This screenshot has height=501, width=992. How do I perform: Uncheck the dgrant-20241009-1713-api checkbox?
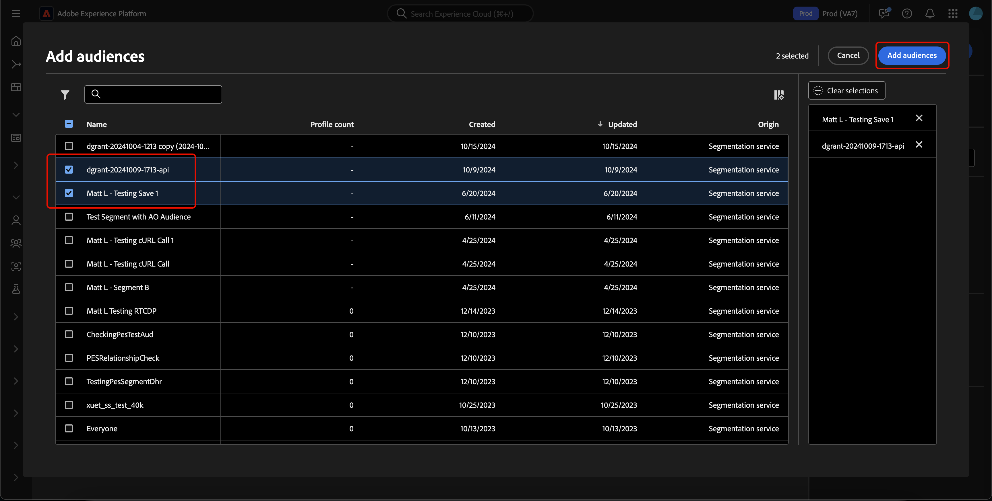click(x=69, y=170)
